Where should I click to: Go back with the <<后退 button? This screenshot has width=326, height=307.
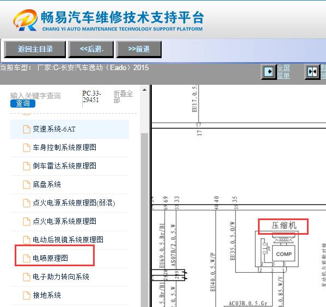click(91, 49)
